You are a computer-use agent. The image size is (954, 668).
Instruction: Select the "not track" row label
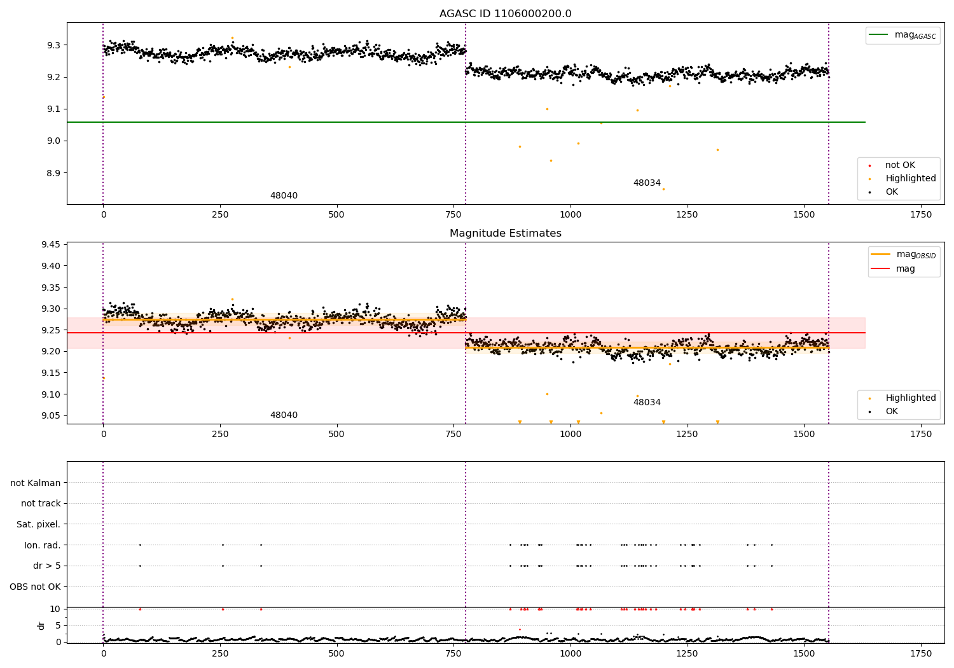coord(41,504)
